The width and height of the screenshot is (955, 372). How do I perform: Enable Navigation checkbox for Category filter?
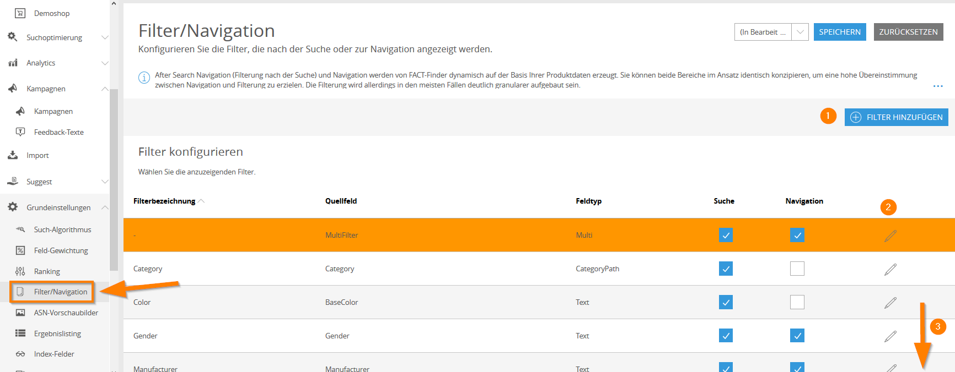[797, 269]
